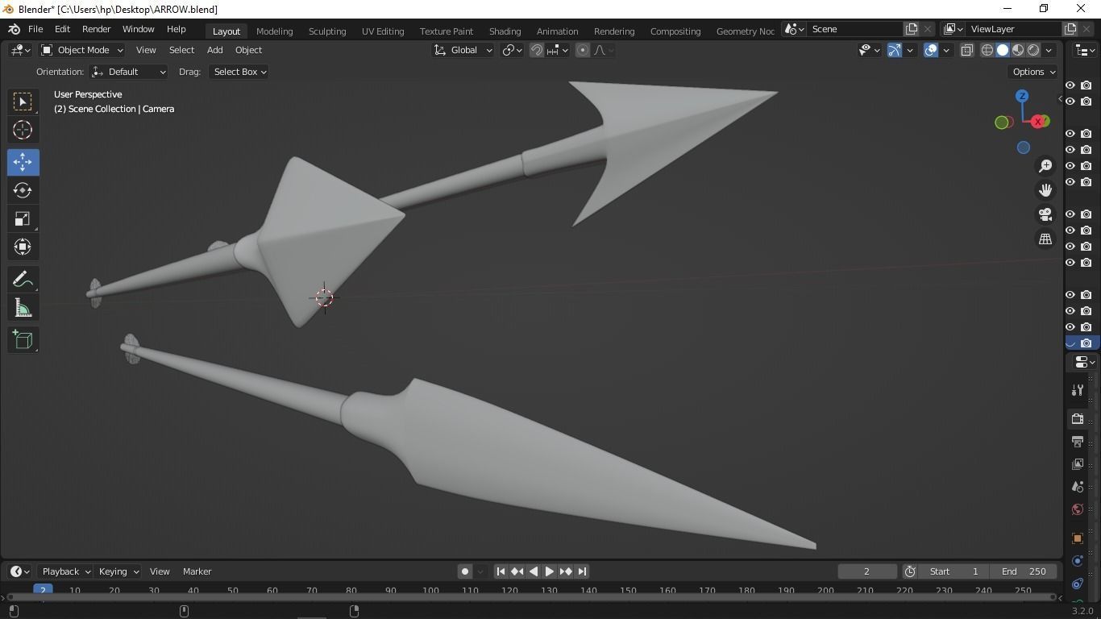1101x619 pixels.
Task: Pick the Annotate tool
Action: coord(22,279)
